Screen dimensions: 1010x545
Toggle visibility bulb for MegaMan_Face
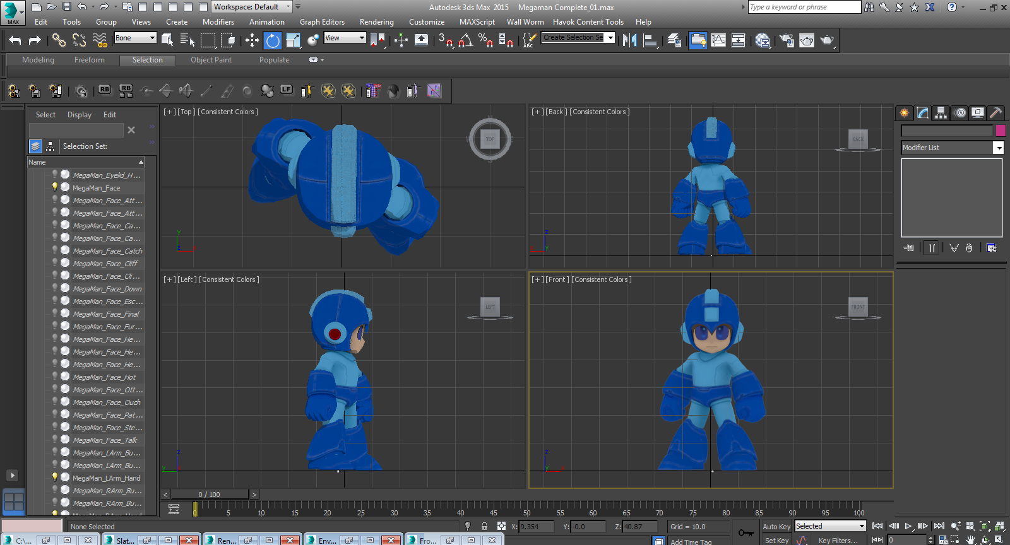(x=55, y=187)
